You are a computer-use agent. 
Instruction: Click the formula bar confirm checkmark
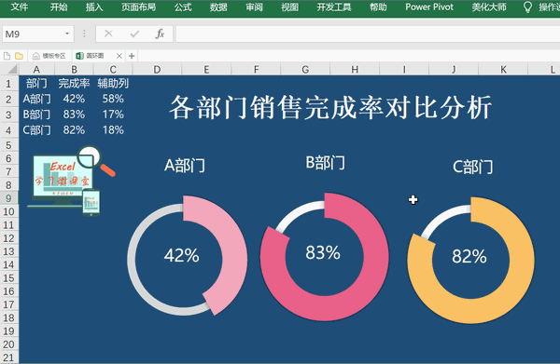[x=134, y=34]
